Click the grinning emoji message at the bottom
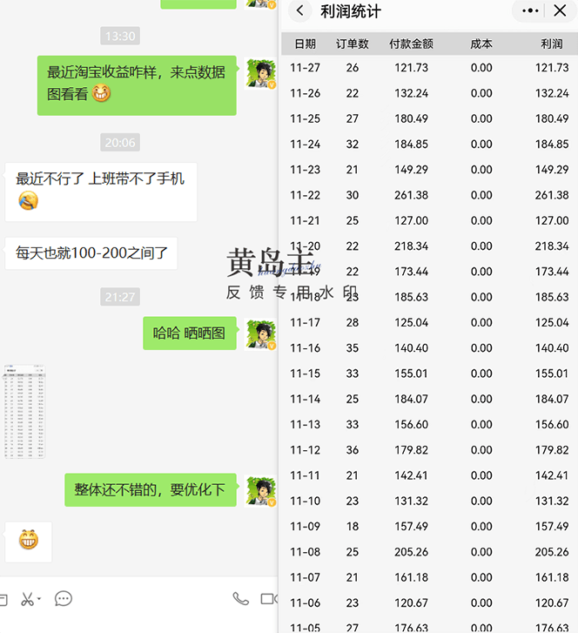Viewport: 578px width, 633px height. point(29,541)
